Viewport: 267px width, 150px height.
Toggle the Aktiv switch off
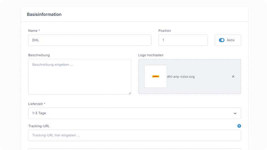[x=222, y=40]
